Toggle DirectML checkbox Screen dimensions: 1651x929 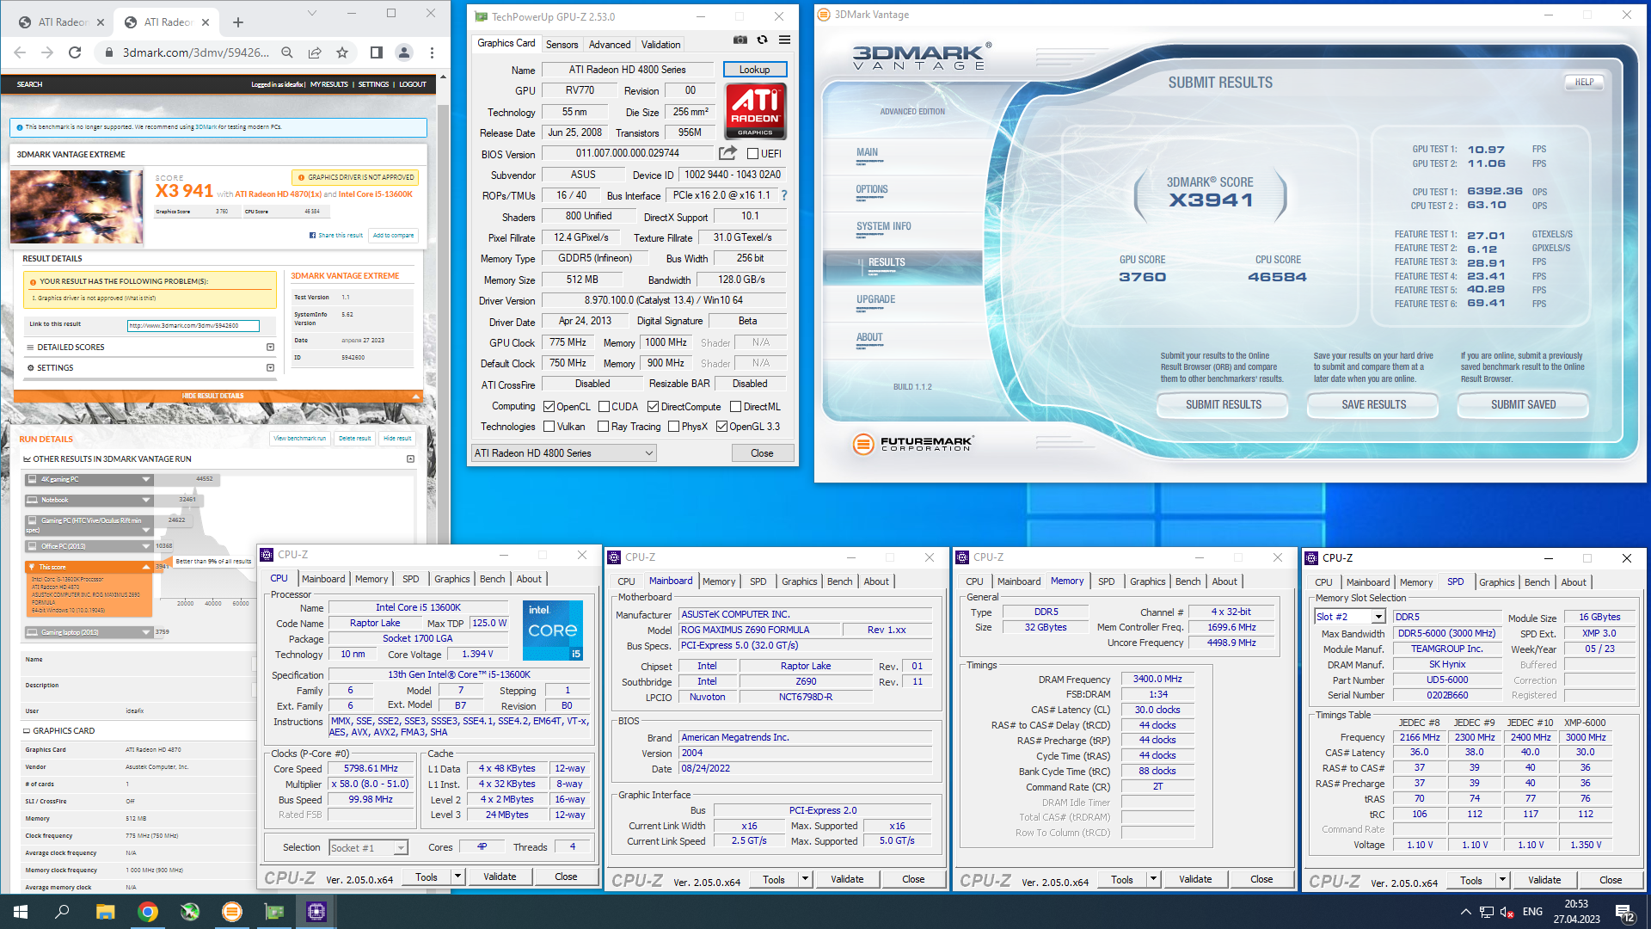pyautogui.click(x=735, y=407)
